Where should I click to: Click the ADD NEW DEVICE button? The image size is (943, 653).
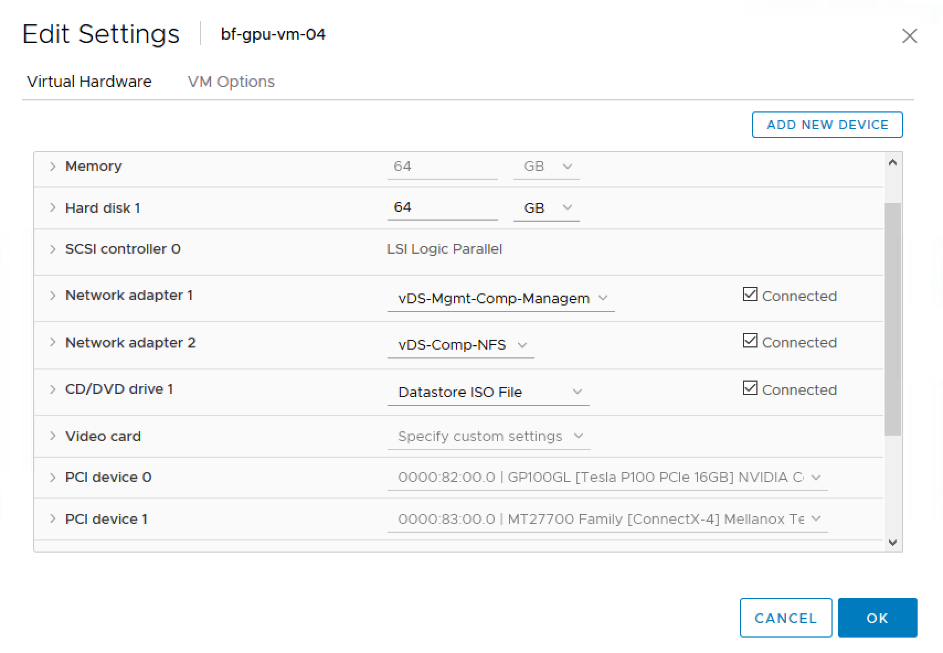click(827, 125)
